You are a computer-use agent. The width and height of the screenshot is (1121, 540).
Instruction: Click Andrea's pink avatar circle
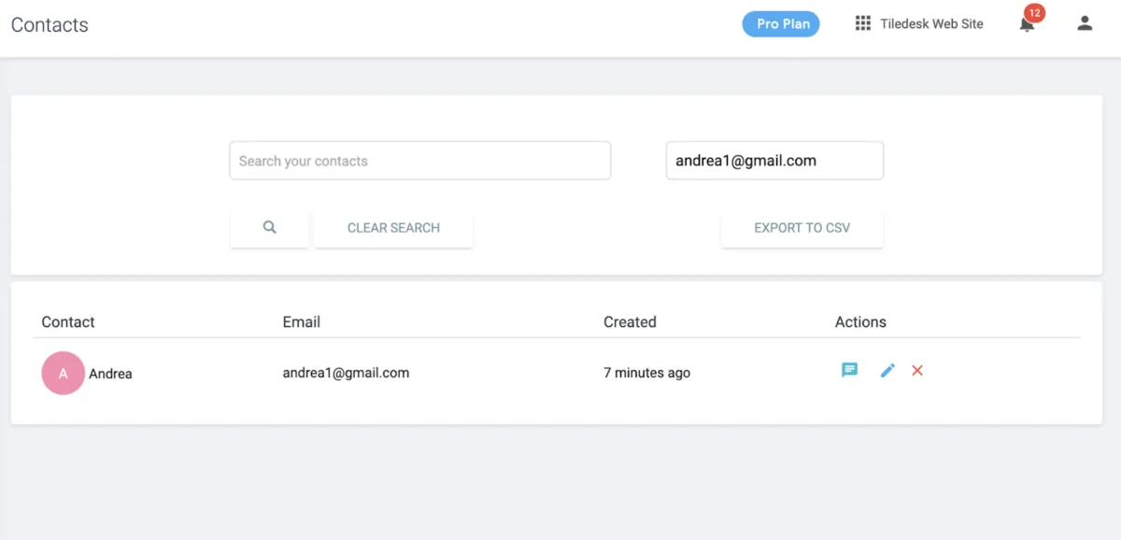[64, 374]
